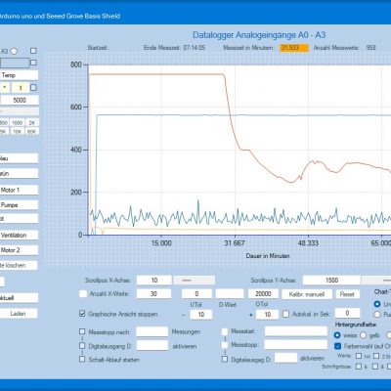Uncheck Graphische Ansicht stoppen
The image size is (391, 391).
click(82, 314)
